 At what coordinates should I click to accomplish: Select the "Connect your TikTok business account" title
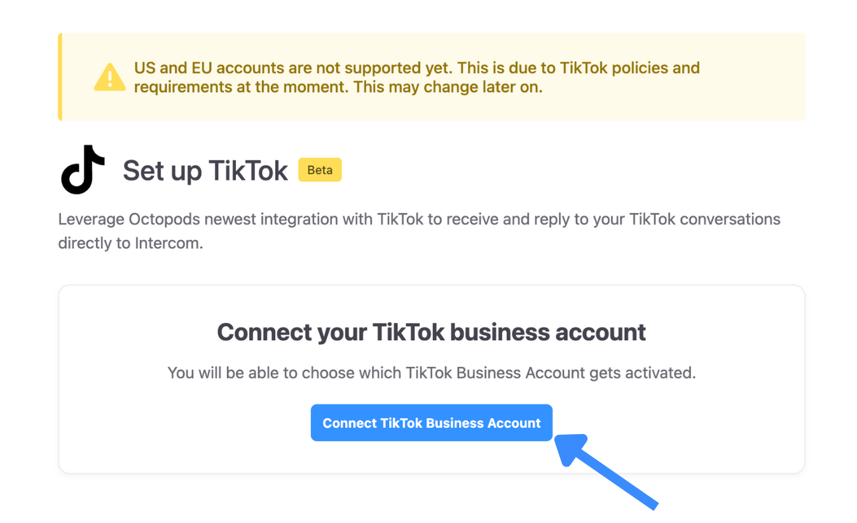tap(432, 332)
